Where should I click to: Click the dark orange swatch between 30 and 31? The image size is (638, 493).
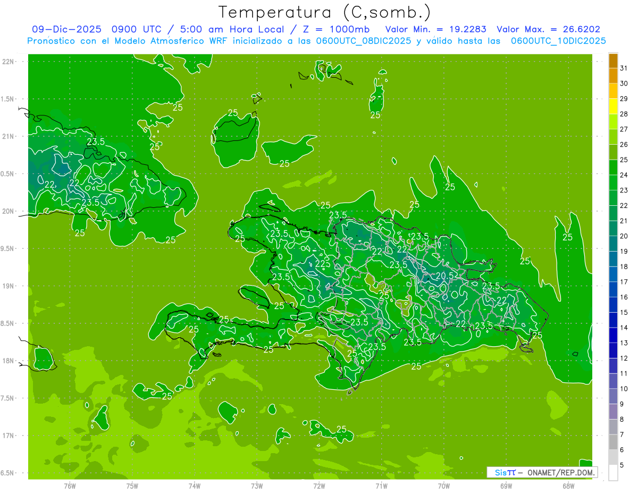(613, 76)
